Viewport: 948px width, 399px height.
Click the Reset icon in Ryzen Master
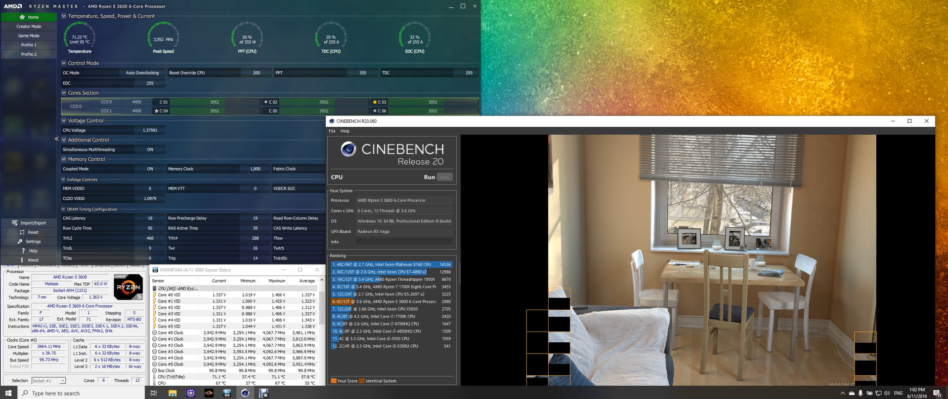[22, 232]
